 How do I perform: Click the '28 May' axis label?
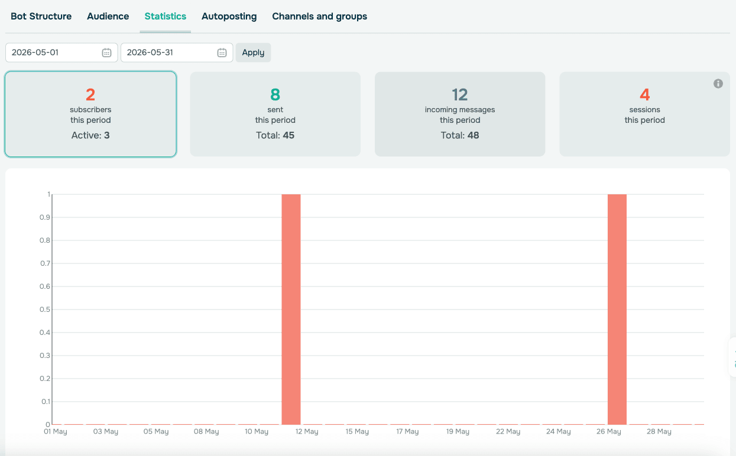pyautogui.click(x=659, y=432)
